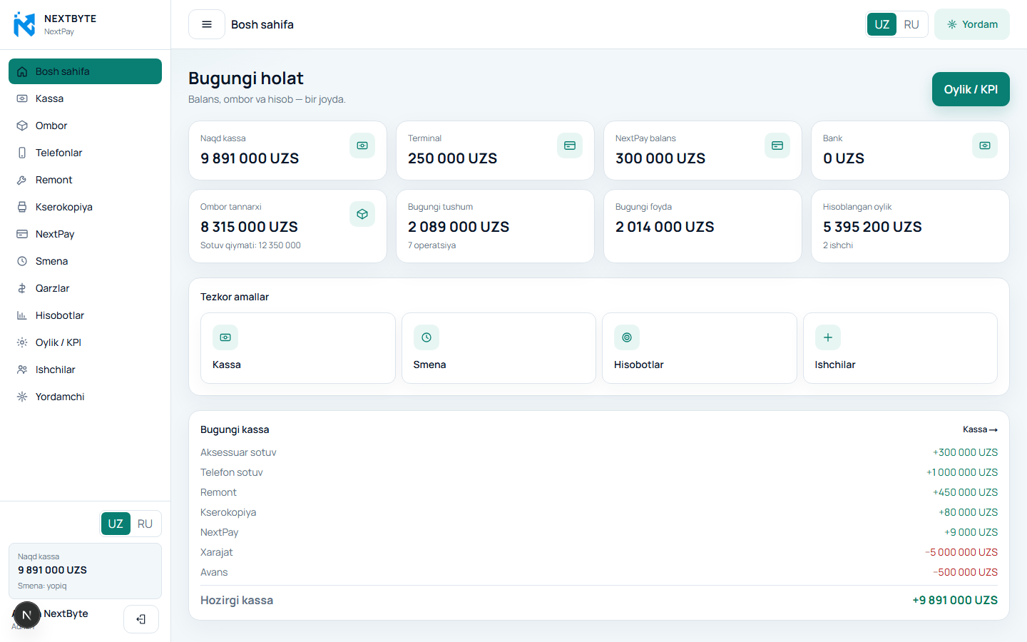Open the Kassa quick action card
The height and width of the screenshot is (642, 1027).
[298, 348]
